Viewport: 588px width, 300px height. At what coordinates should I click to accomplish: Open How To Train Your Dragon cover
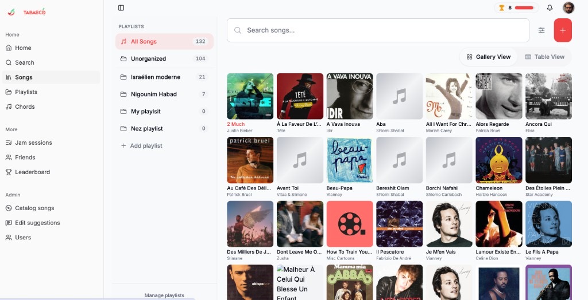(350, 224)
